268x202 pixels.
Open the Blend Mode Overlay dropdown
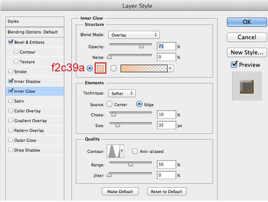tap(134, 35)
